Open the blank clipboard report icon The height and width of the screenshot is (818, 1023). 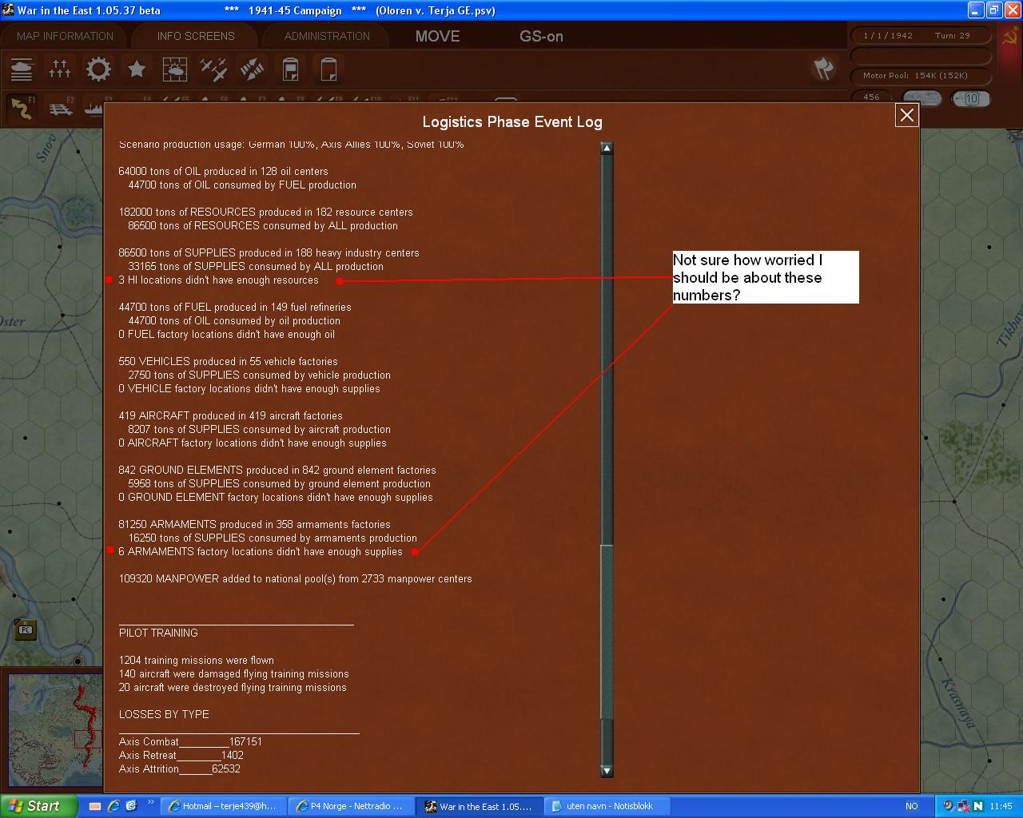point(328,69)
